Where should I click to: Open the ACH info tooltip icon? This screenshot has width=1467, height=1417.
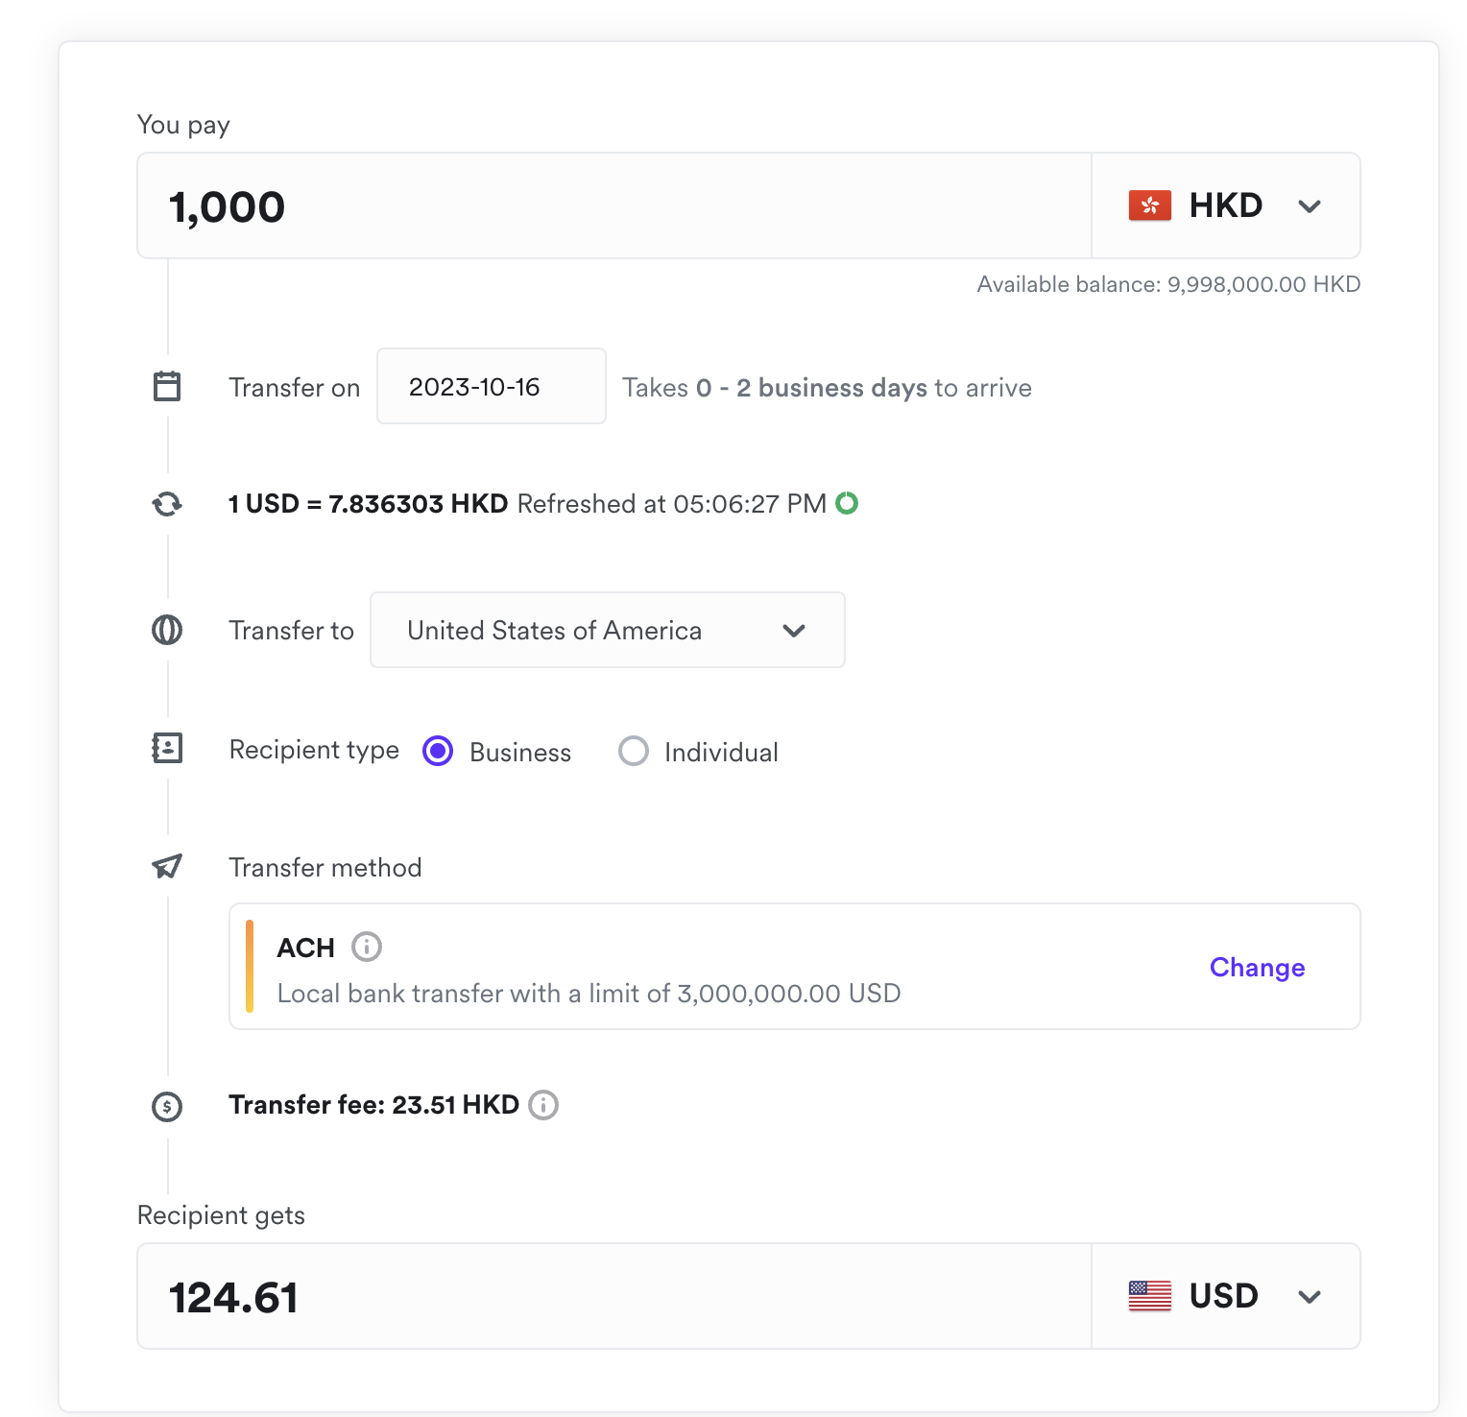pos(367,948)
